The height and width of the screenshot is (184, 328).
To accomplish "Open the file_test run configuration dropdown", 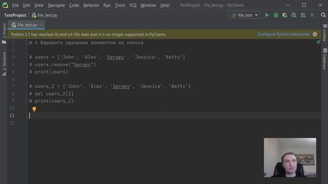I will (x=244, y=15).
